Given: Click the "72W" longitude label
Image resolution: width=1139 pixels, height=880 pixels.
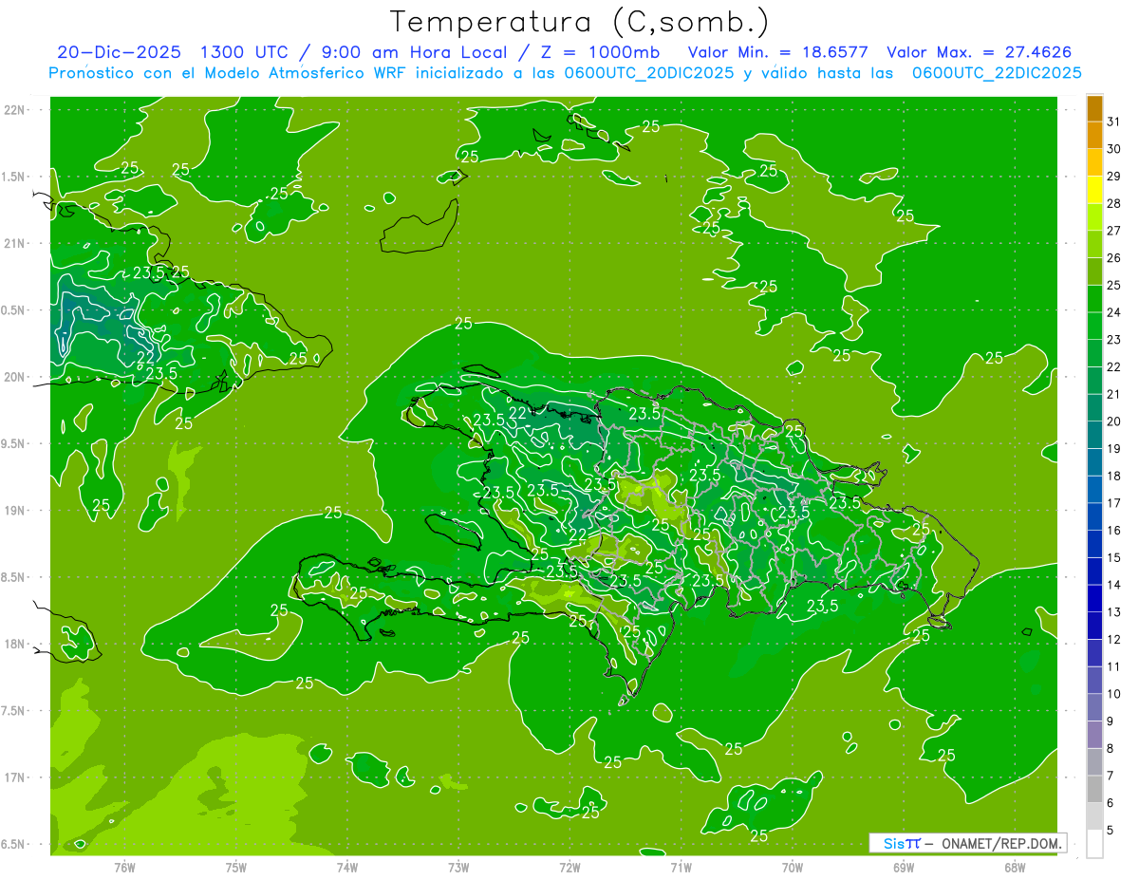Looking at the screenshot, I should [x=569, y=868].
